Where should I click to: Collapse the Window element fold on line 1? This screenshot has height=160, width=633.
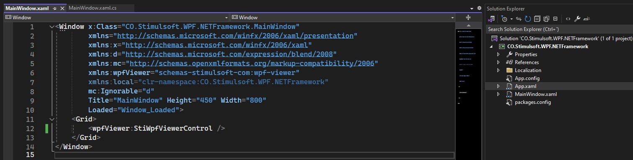point(51,27)
